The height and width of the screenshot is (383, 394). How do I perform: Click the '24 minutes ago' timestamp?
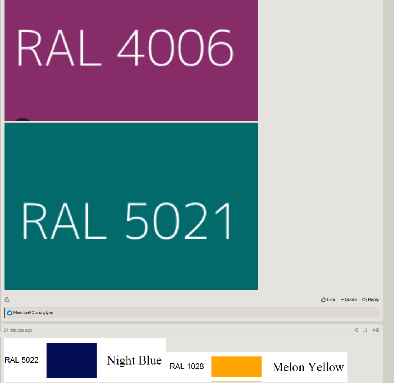pyautogui.click(x=18, y=330)
